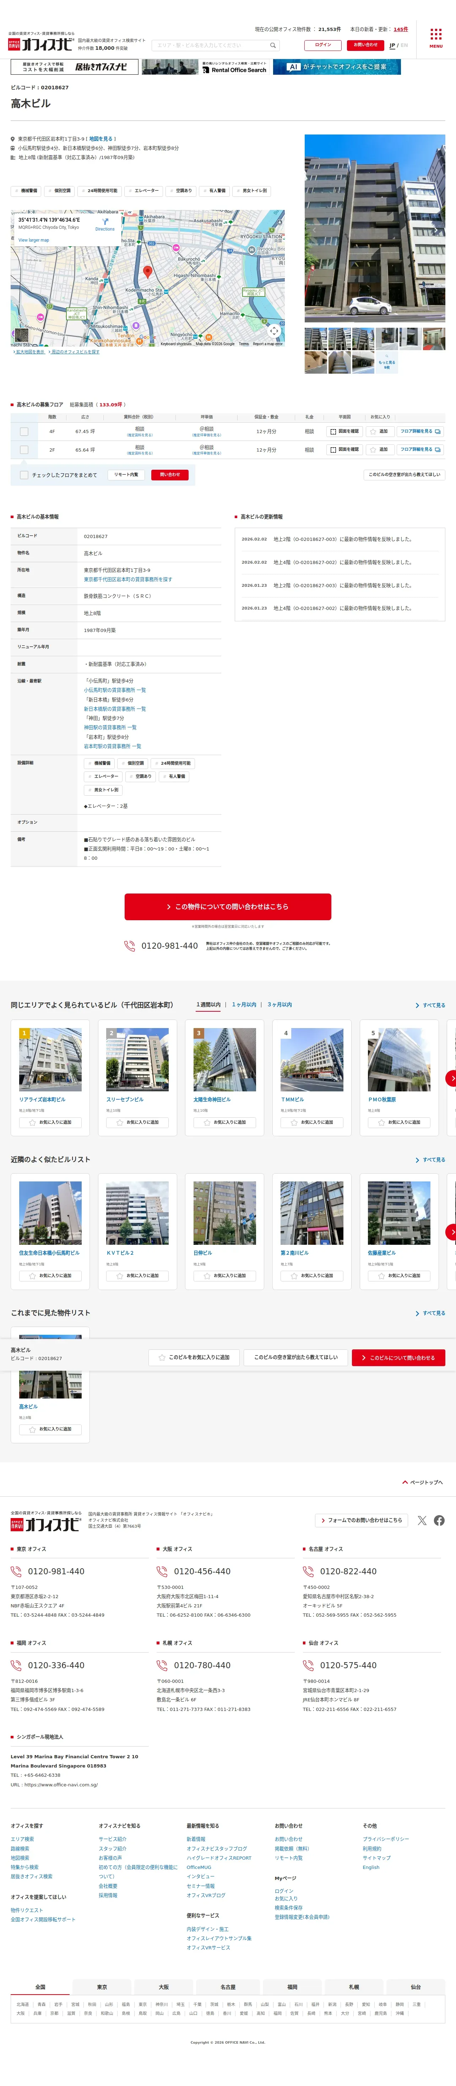Open 第２南川ビル card image
This screenshot has width=456, height=2086.
tap(312, 1213)
